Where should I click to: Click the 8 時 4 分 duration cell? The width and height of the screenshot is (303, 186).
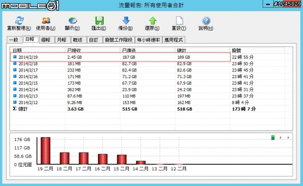(241, 102)
